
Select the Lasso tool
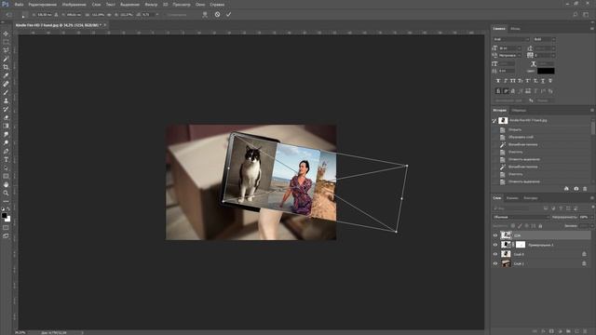[6, 50]
